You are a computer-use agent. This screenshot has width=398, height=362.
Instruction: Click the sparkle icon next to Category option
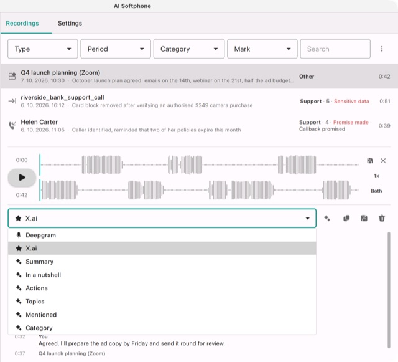tap(19, 327)
